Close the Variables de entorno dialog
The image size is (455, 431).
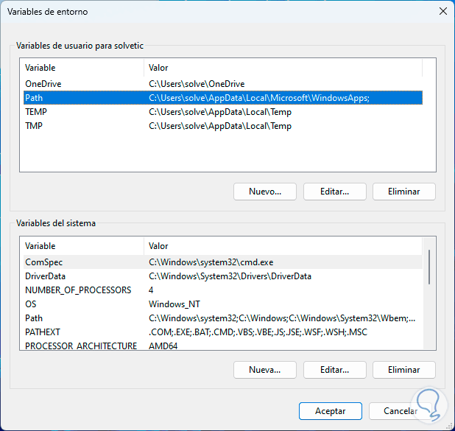click(x=442, y=11)
